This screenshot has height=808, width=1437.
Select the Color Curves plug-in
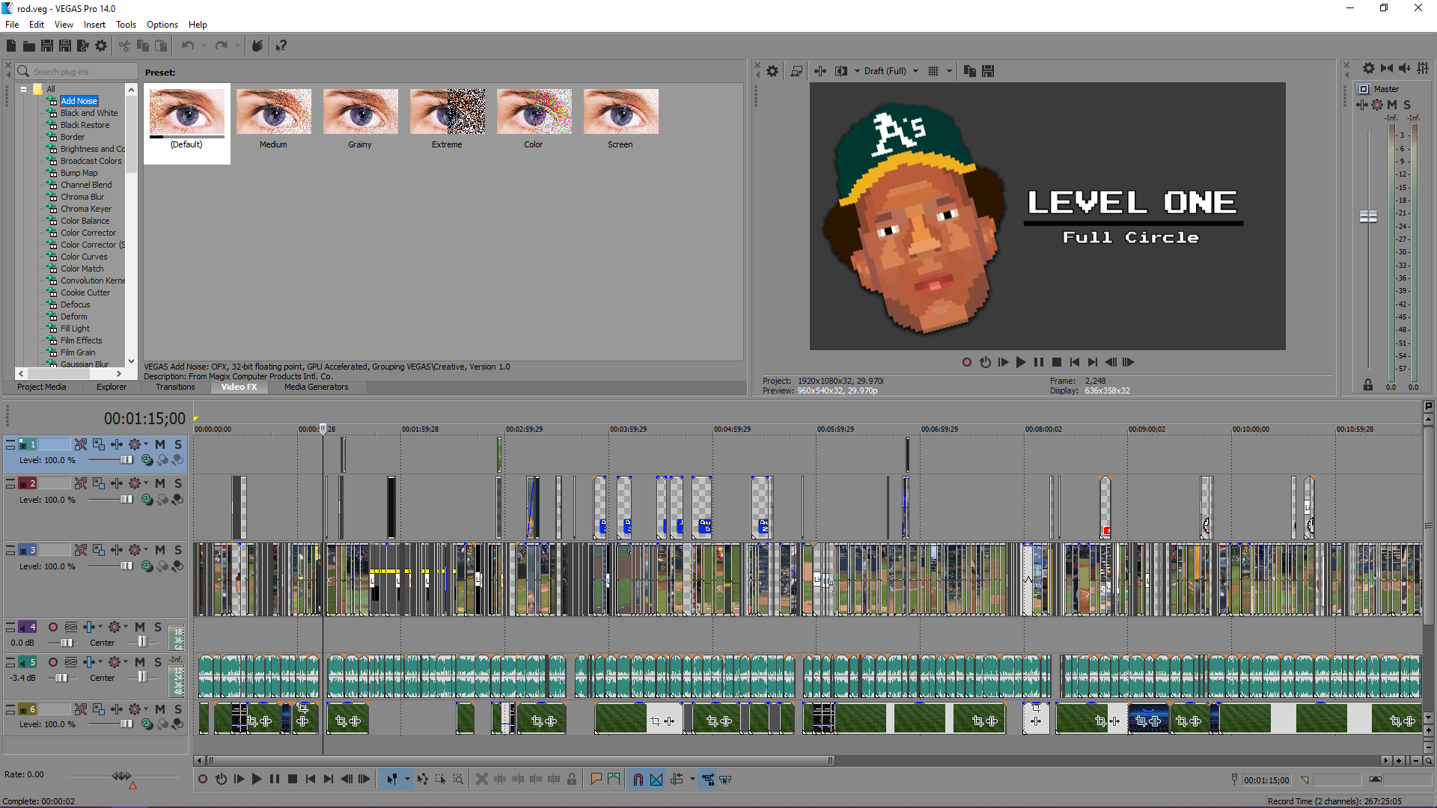click(x=84, y=257)
